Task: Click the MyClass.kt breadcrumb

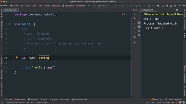Action: [68, 5]
